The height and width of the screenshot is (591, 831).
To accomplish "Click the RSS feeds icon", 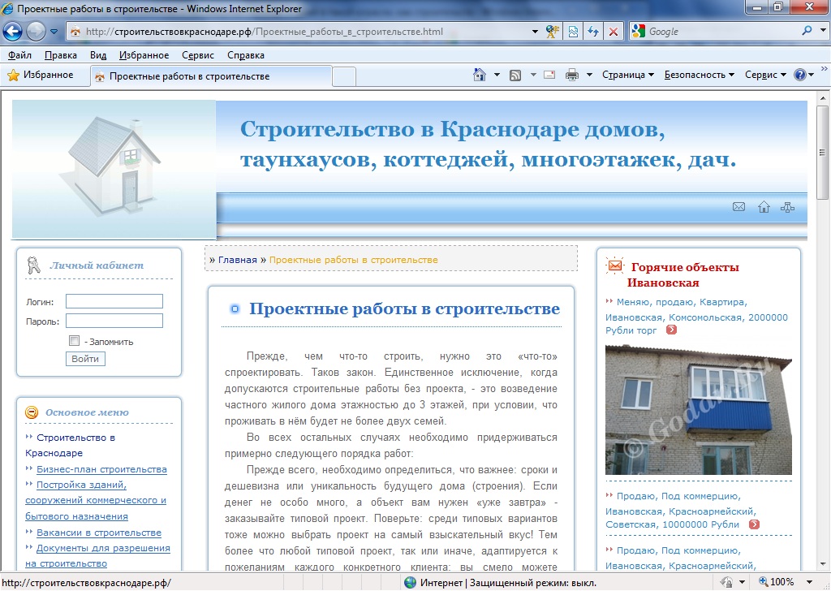I will point(515,75).
